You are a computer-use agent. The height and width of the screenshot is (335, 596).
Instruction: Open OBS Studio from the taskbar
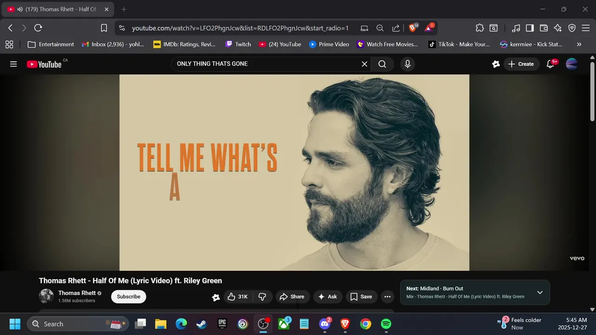(263, 324)
